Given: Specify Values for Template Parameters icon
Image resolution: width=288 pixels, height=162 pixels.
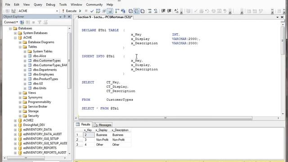Looking at the screenshot, I should 176,11.
